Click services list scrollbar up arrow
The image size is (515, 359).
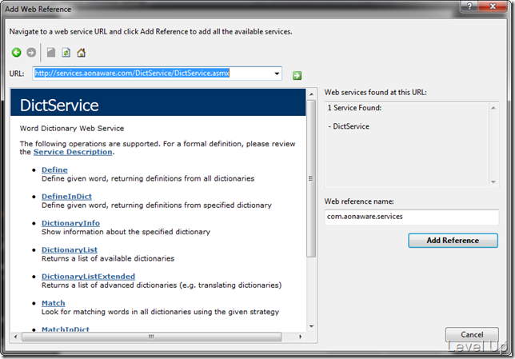pos(493,108)
